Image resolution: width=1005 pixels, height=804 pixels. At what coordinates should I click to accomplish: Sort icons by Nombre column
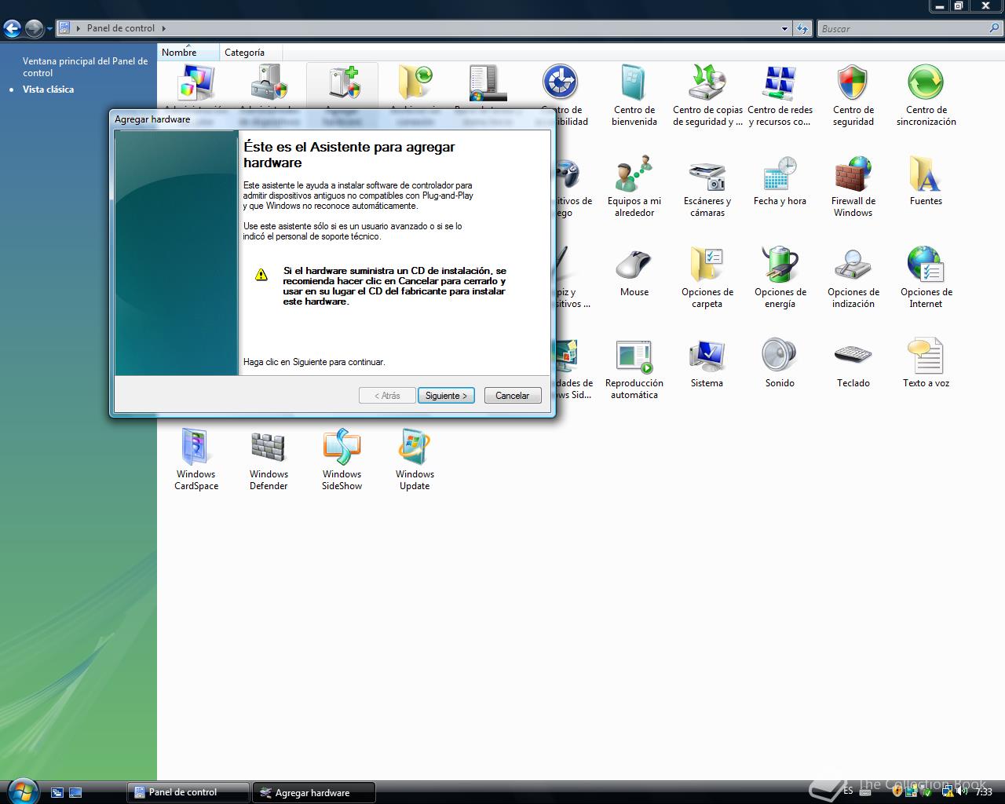tap(188, 53)
